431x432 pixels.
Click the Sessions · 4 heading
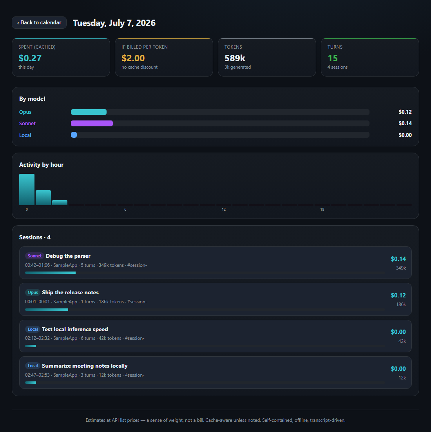tap(34, 237)
